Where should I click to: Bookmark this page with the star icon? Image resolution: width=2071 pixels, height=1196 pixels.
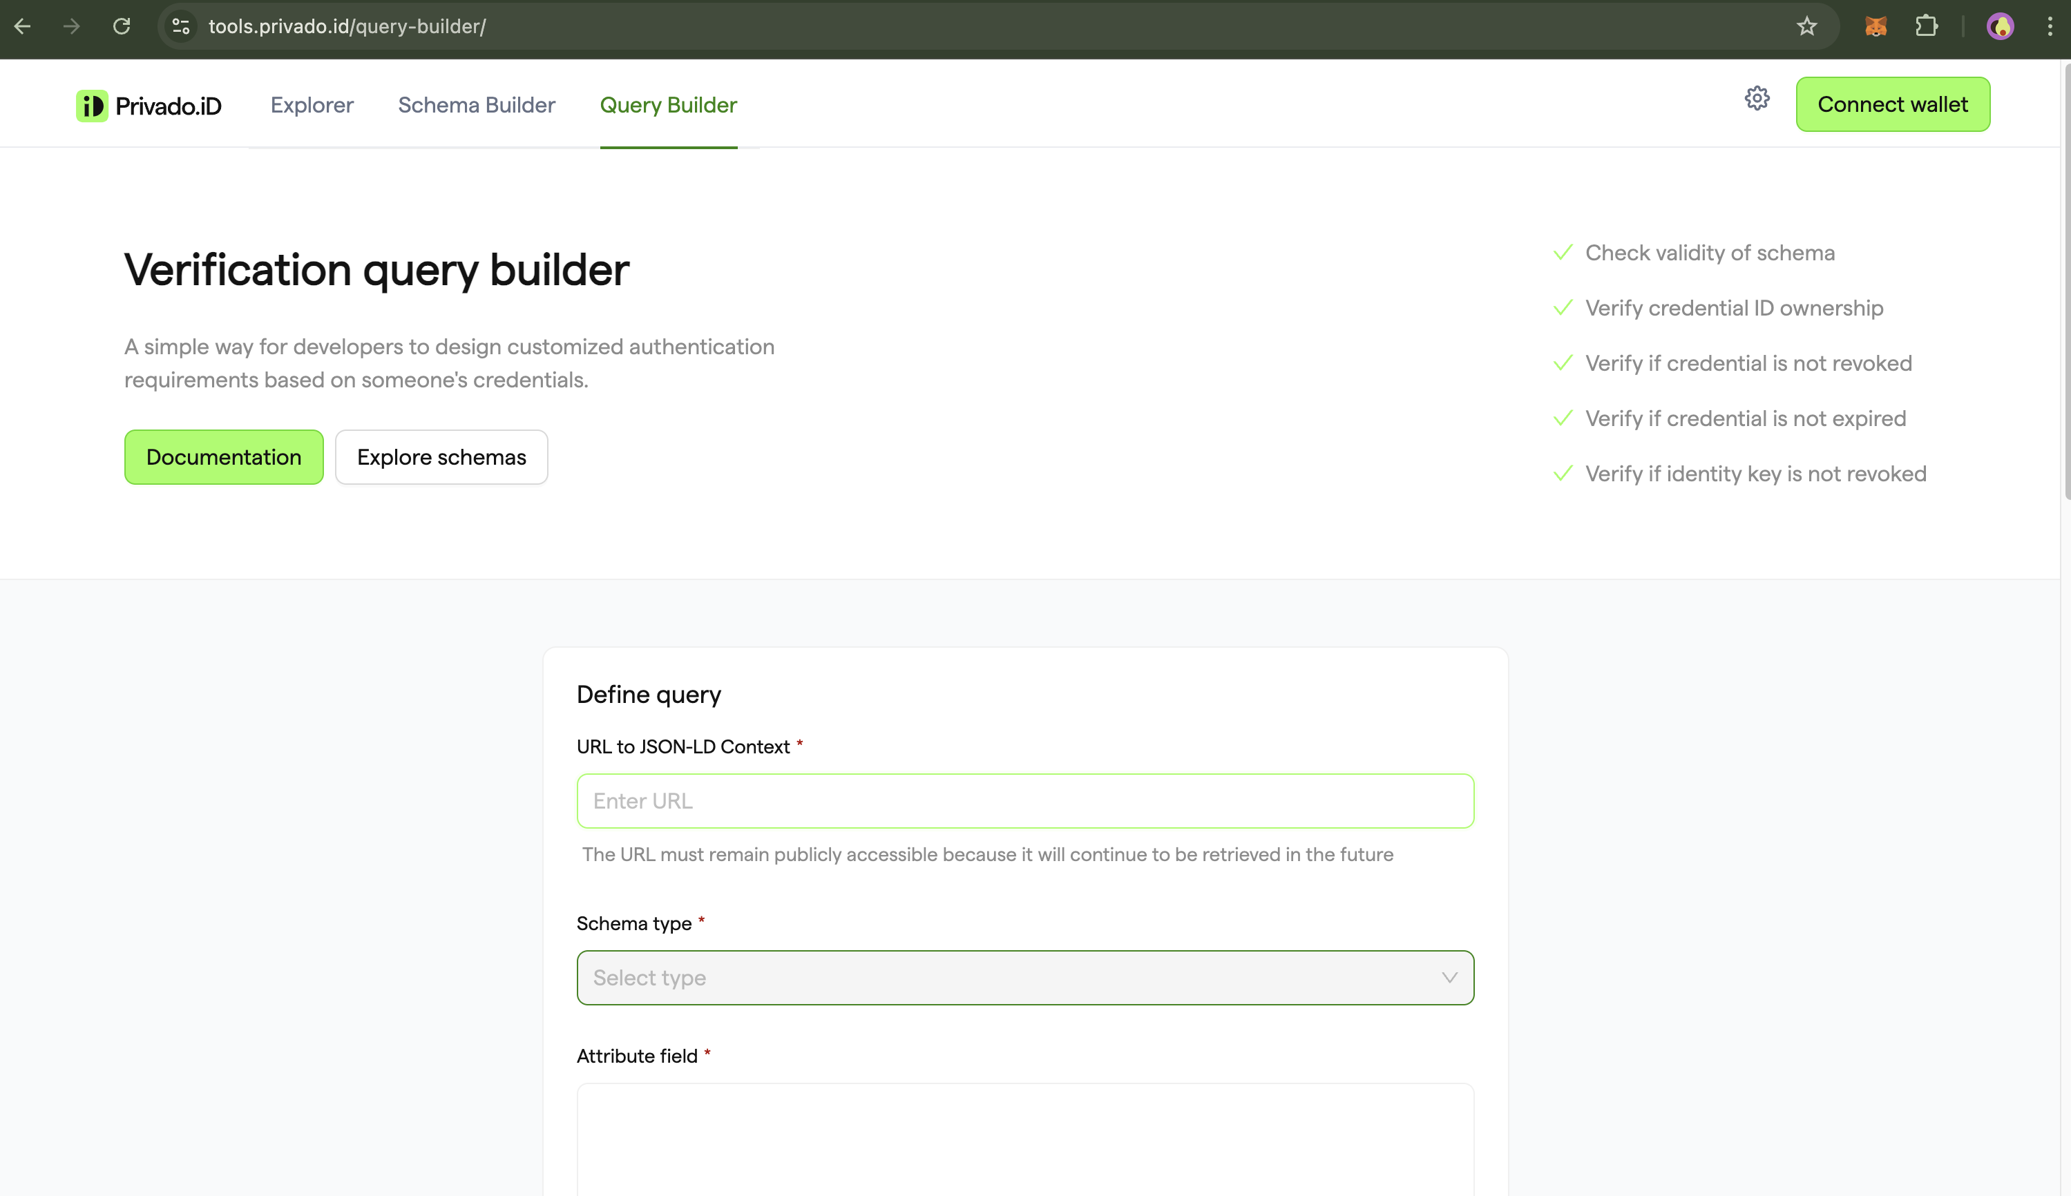click(x=1806, y=26)
